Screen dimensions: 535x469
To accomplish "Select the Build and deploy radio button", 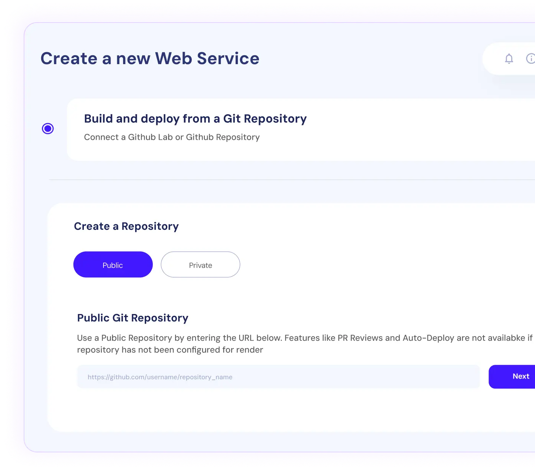I will (48, 129).
